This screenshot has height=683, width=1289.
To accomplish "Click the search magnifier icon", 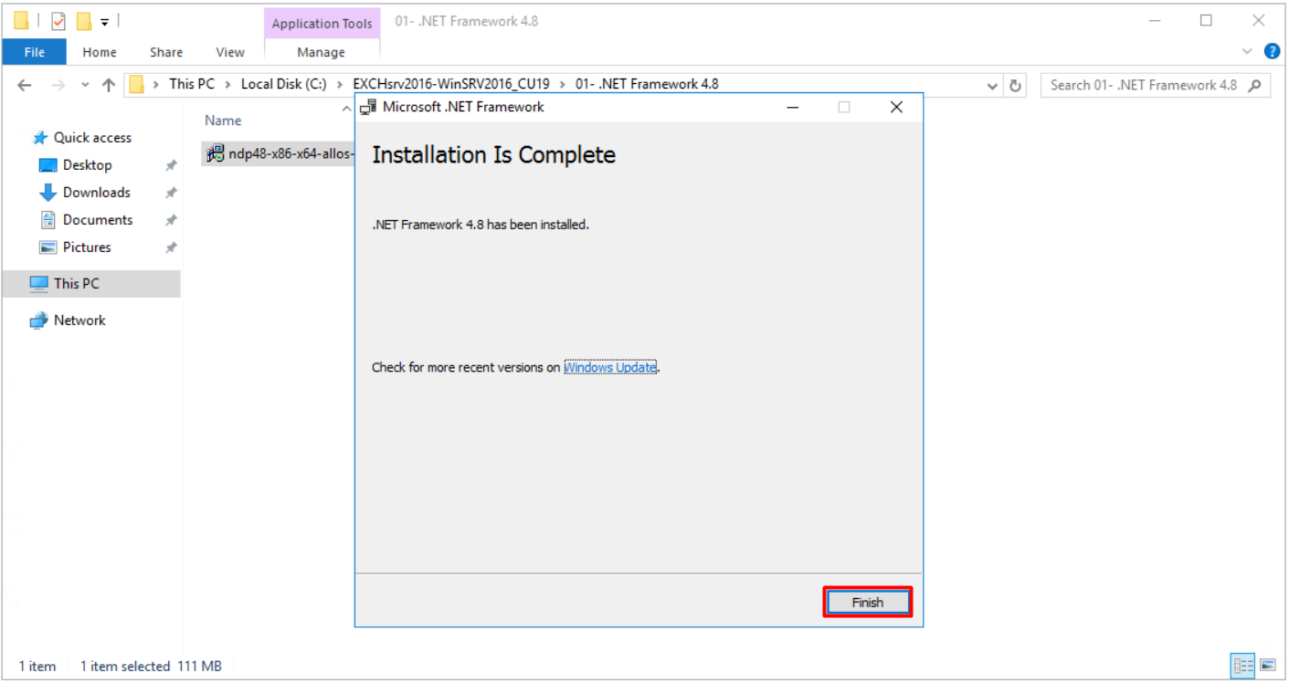I will (x=1257, y=85).
